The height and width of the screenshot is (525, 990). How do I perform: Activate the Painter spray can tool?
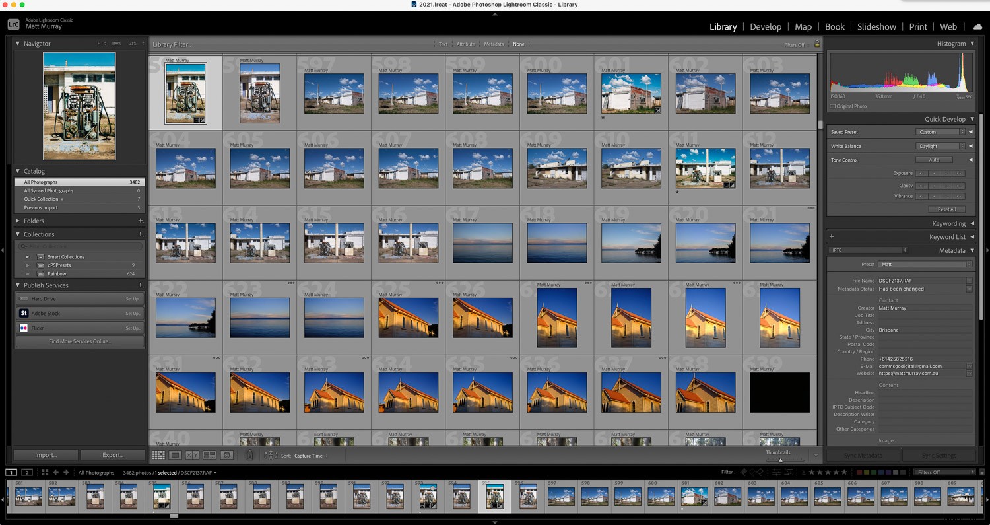coord(248,455)
